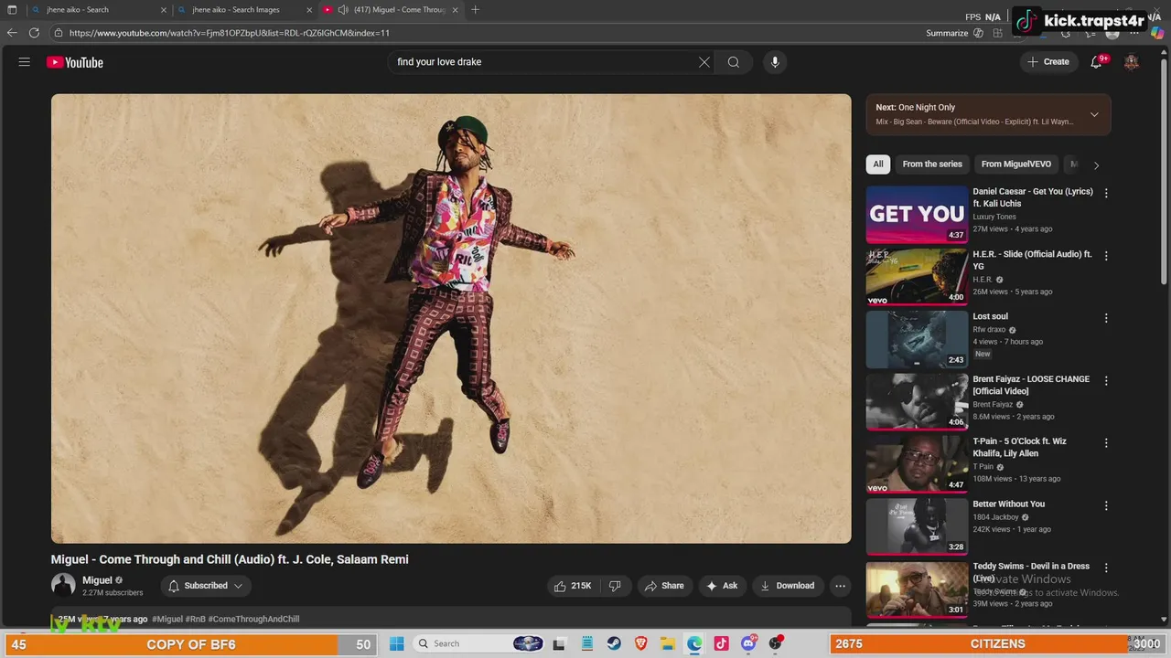Image resolution: width=1171 pixels, height=658 pixels.
Task: Play T-Pain 5 O'Clock thumbnail
Action: (917, 464)
